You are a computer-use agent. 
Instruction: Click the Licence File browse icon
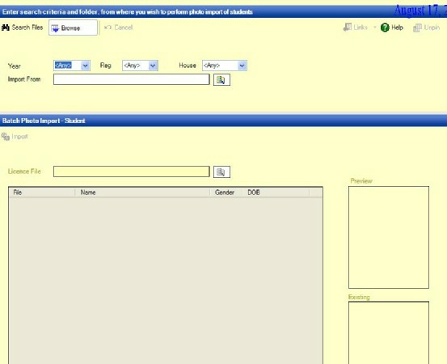[x=221, y=171]
